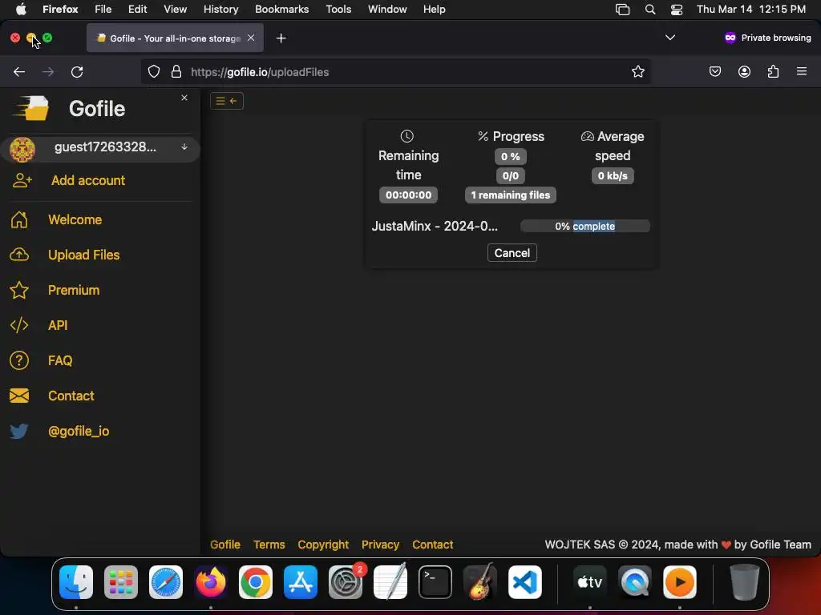This screenshot has width=821, height=615.
Task: Close the Gofile sidebar with X
Action: click(x=184, y=98)
